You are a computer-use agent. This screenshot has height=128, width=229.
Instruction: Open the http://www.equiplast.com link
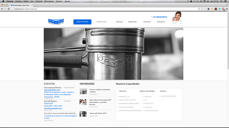pos(53,108)
